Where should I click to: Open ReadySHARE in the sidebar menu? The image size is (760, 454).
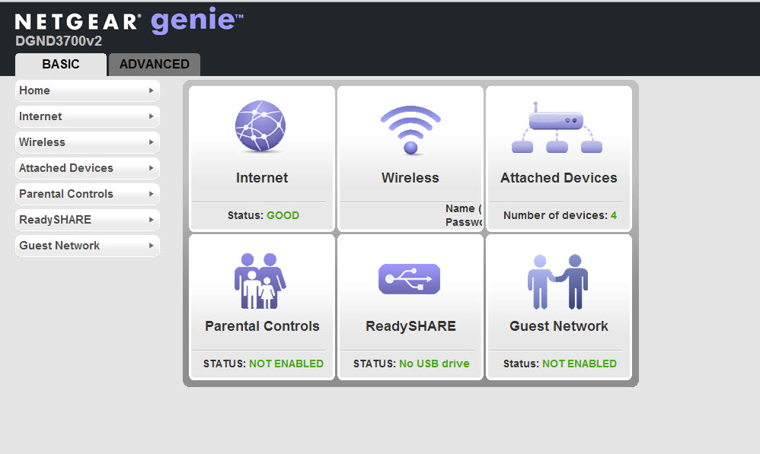pyautogui.click(x=88, y=220)
